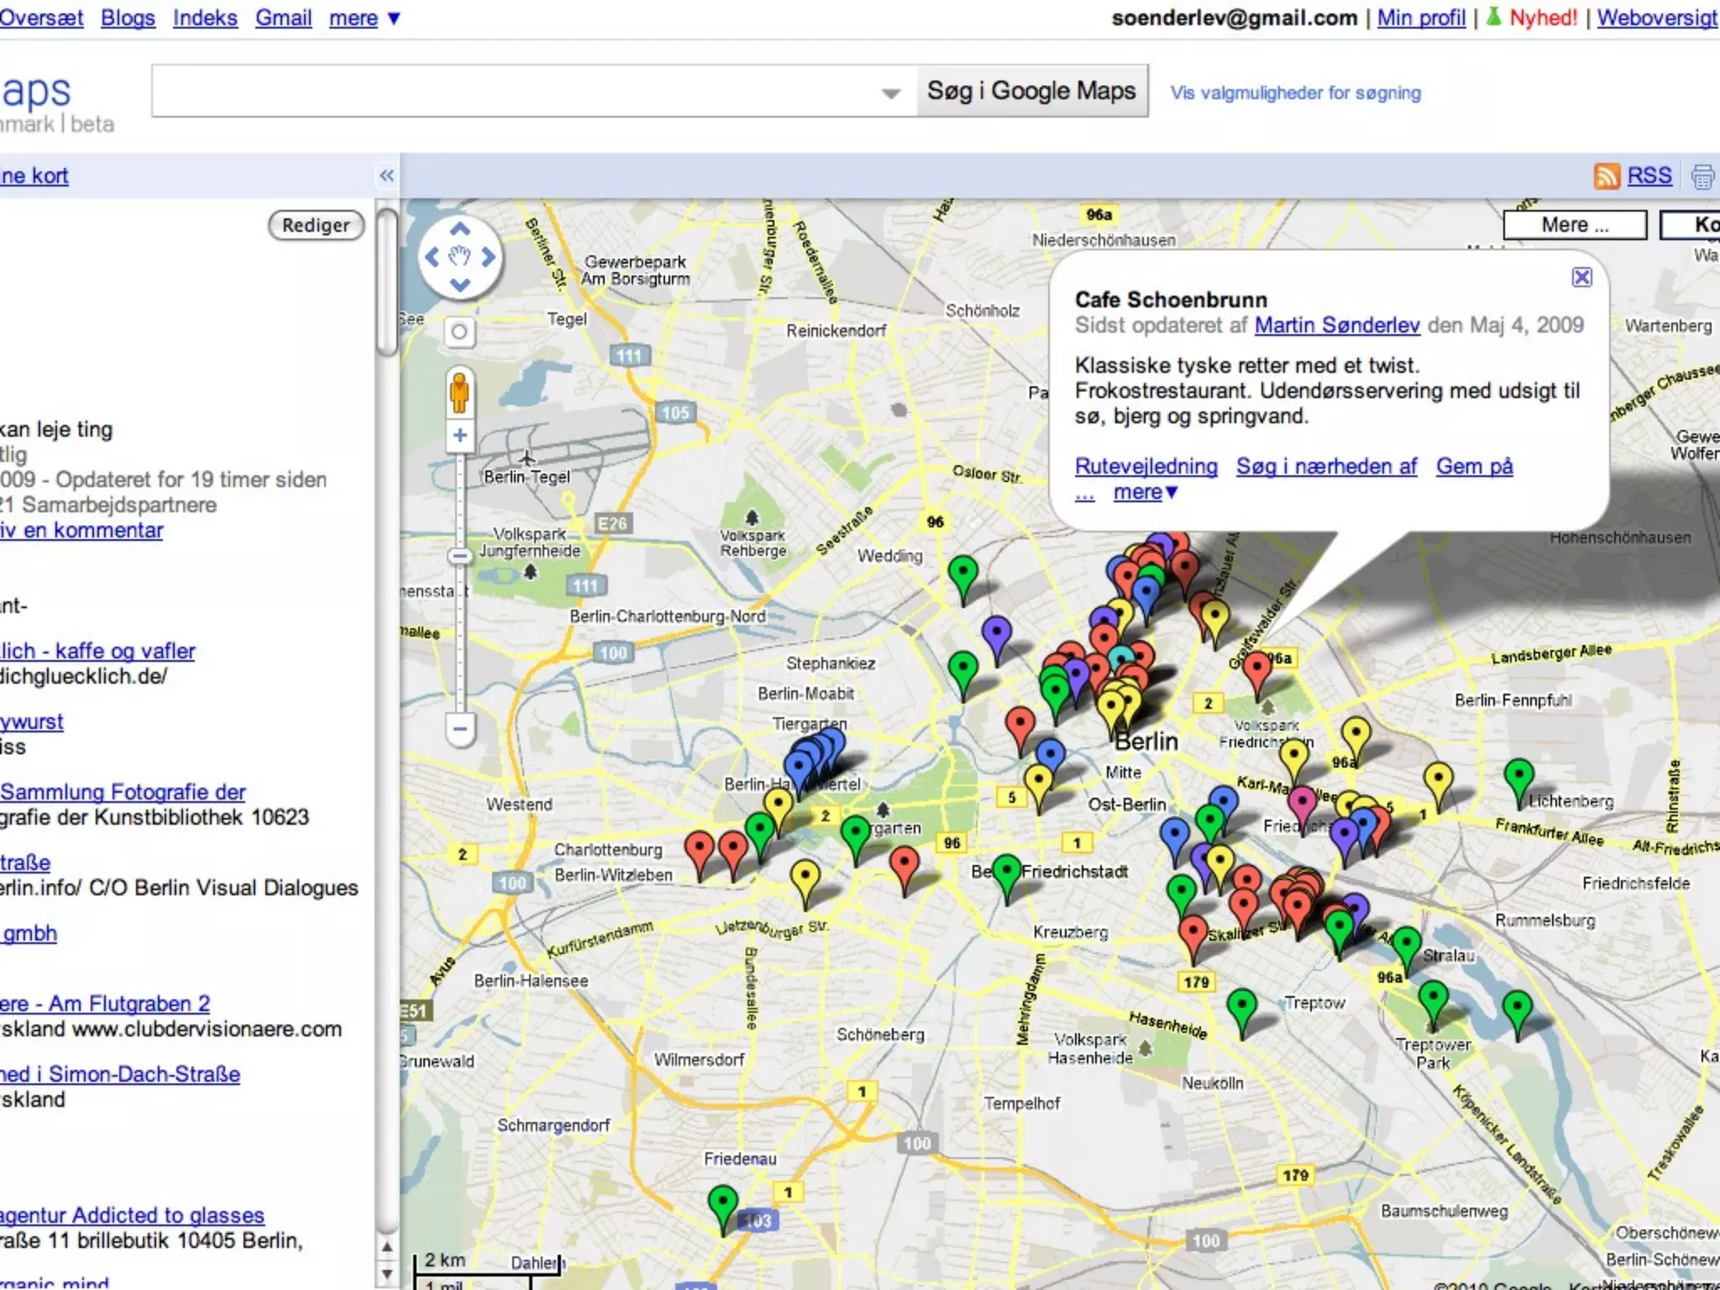Pan the map left with arrow
1720x1290 pixels.
click(432, 257)
